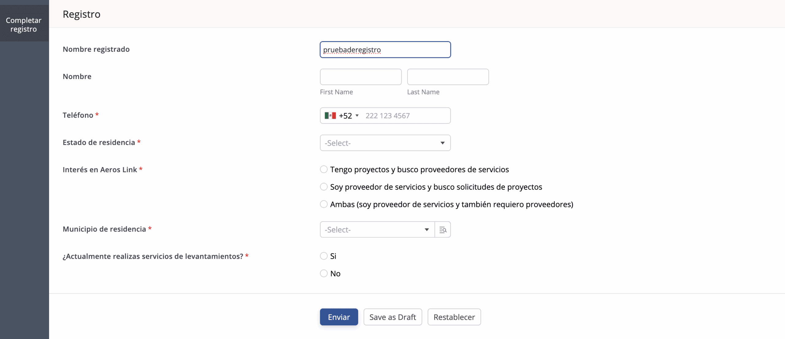785x339 pixels.
Task: Click the Save as Draft button
Action: pos(392,317)
